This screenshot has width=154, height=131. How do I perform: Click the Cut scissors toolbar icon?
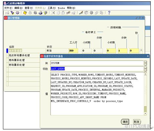[x=53, y=13]
